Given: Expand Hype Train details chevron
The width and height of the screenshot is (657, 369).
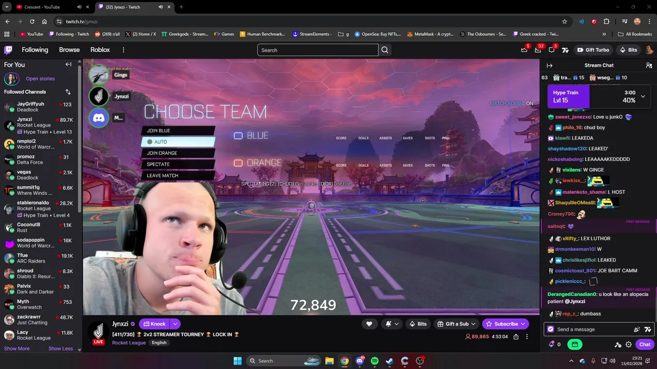Looking at the screenshot, I should pos(643,96).
